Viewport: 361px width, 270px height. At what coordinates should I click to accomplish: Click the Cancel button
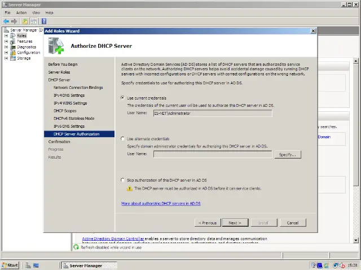coord(293,223)
